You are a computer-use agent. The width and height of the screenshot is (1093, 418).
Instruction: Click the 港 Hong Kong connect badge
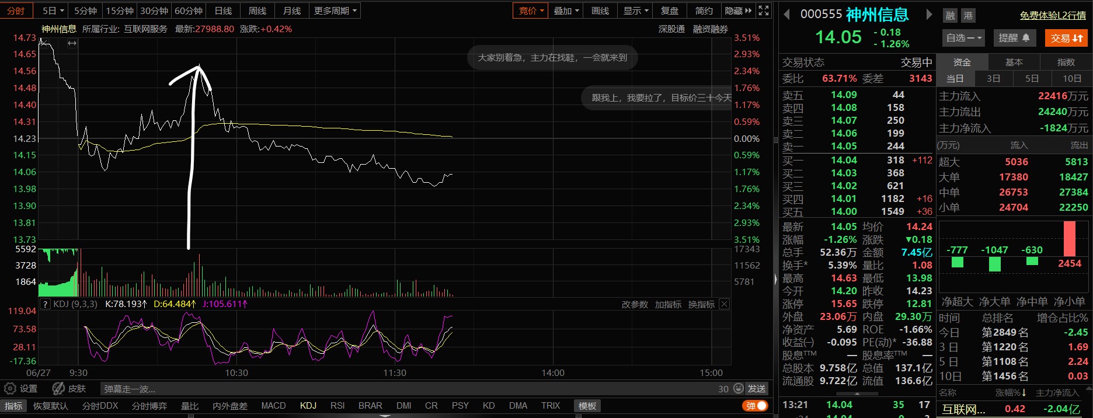(x=968, y=16)
